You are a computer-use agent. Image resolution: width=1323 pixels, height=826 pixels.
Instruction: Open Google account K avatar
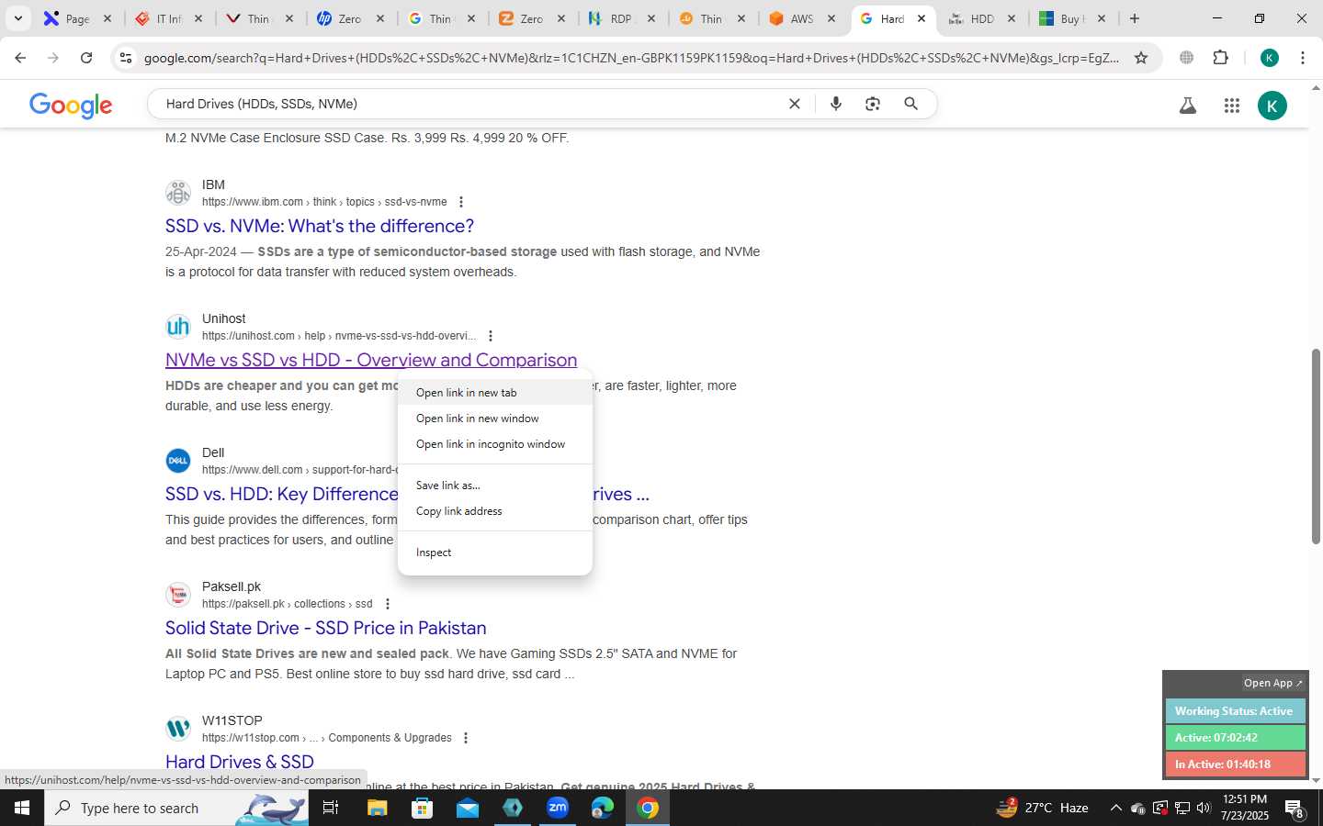click(1272, 106)
